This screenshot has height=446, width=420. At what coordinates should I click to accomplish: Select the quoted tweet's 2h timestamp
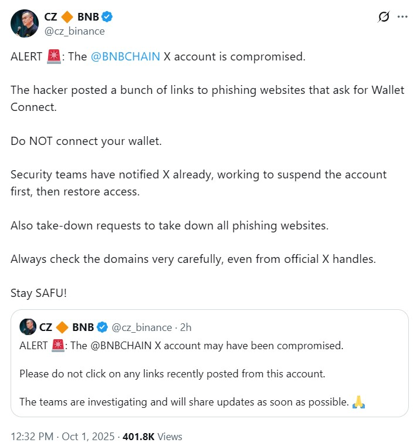tap(185, 327)
